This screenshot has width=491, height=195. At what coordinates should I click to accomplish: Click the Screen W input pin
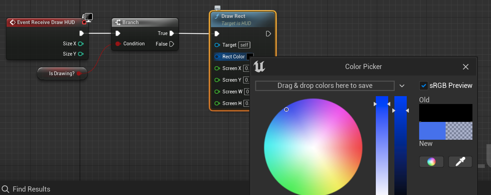tap(217, 92)
